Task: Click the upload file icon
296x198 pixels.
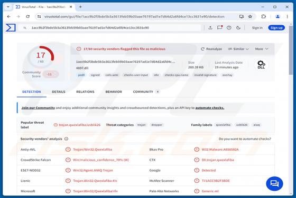Action: pos(210,27)
